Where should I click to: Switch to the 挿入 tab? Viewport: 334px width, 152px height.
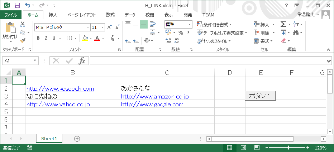(53, 15)
